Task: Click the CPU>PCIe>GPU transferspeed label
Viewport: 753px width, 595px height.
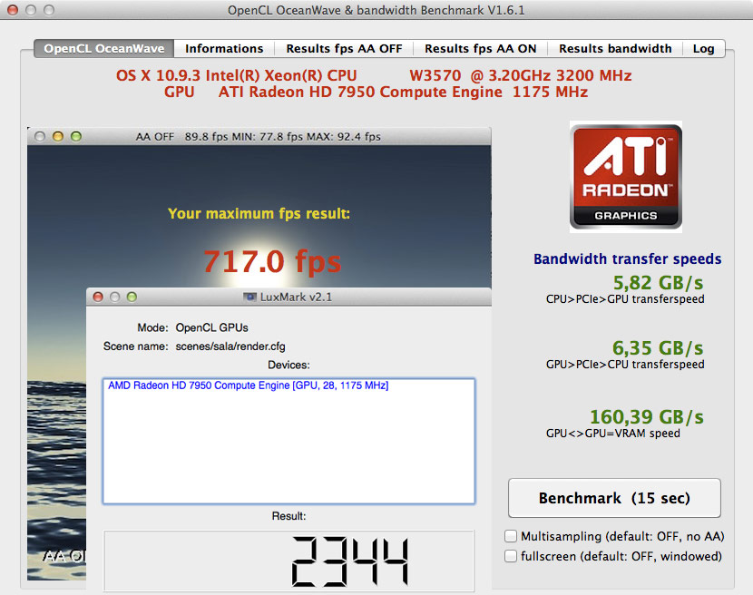Action: 625,298
